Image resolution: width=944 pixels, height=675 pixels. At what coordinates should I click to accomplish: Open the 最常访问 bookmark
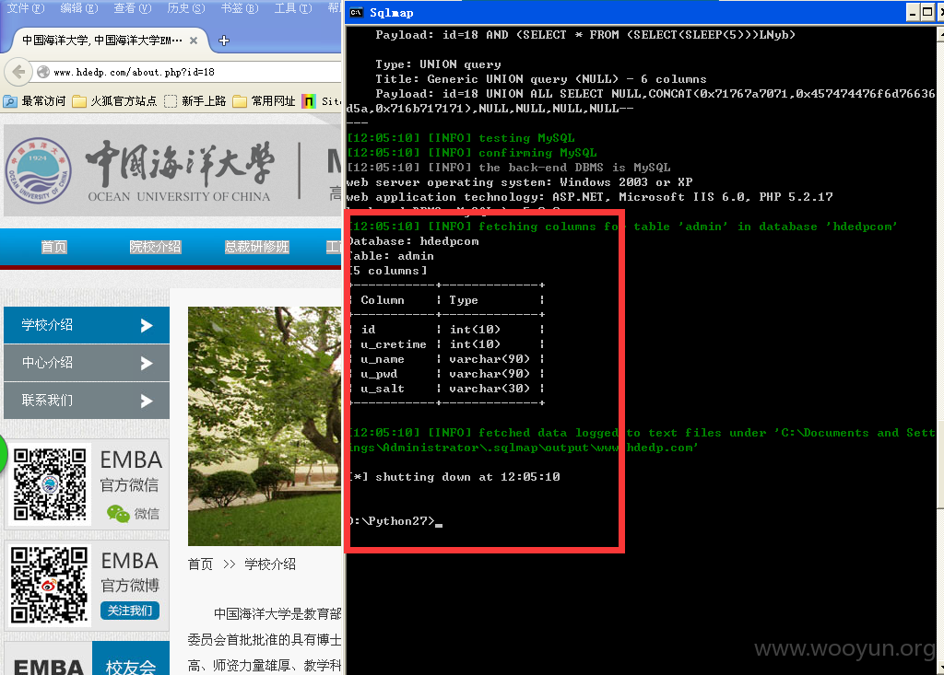(x=34, y=101)
